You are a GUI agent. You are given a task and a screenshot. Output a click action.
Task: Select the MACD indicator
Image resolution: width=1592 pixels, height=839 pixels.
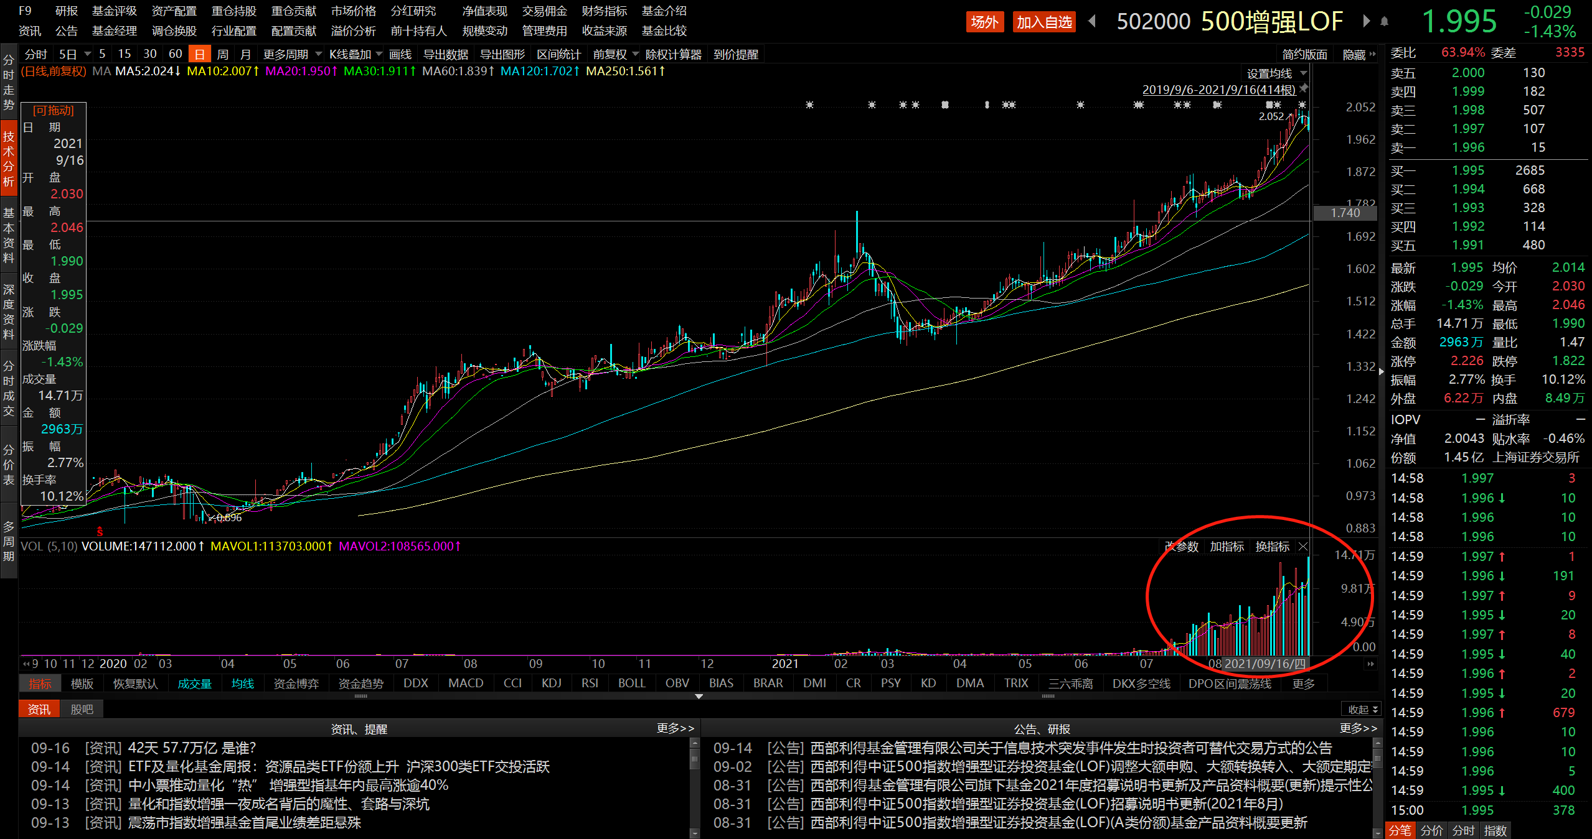pyautogui.click(x=466, y=684)
